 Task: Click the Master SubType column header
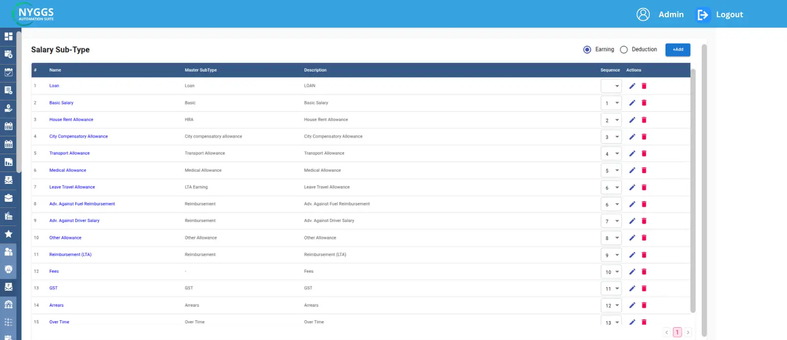[x=201, y=70]
